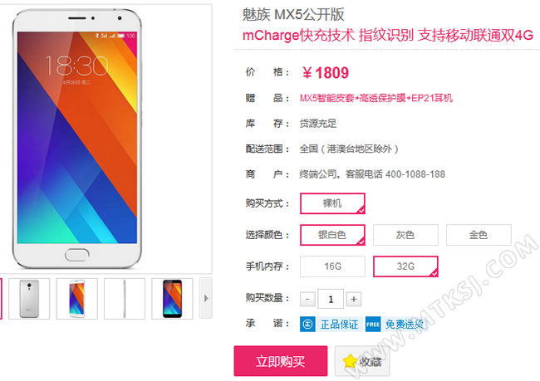Choose the 金色 gold color option
The image size is (540, 381).
pos(479,235)
